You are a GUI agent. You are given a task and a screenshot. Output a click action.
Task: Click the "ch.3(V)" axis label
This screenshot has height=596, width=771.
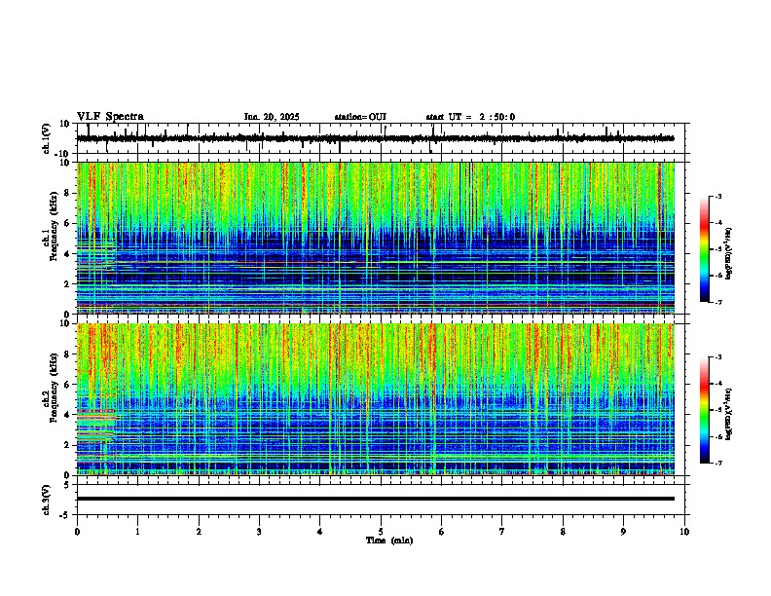pos(47,500)
